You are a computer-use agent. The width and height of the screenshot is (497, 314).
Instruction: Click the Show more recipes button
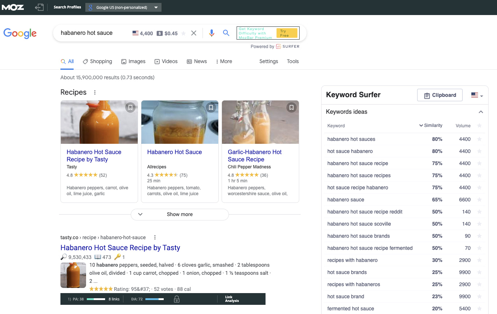179,214
